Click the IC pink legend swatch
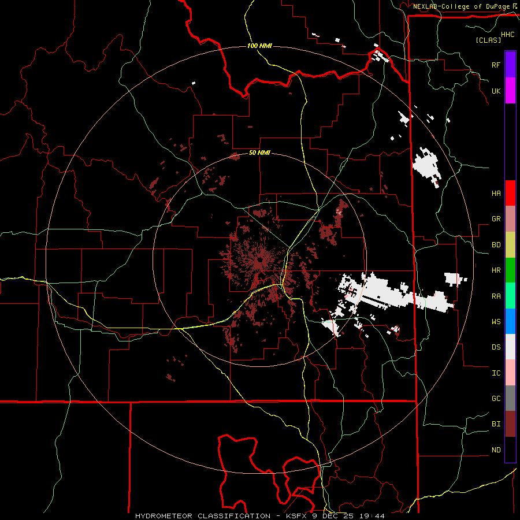The width and height of the screenshot is (520, 520). click(510, 373)
